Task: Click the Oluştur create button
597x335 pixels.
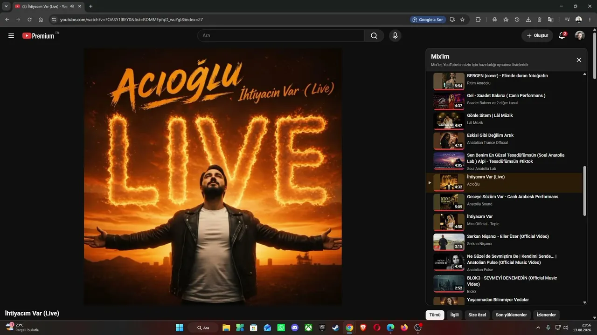Action: (537, 36)
